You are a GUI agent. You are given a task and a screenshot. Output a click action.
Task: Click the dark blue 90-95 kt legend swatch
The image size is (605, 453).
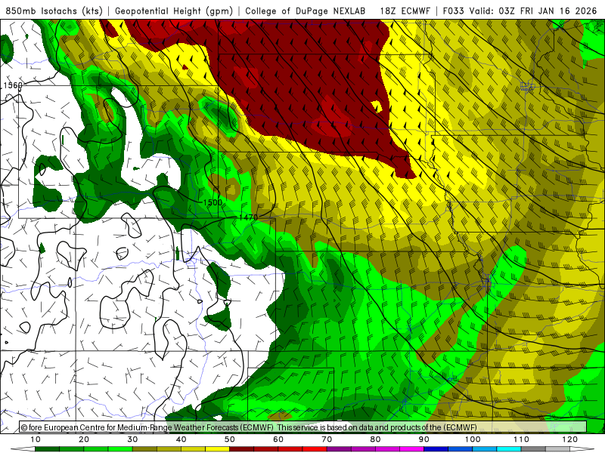tap(436, 449)
